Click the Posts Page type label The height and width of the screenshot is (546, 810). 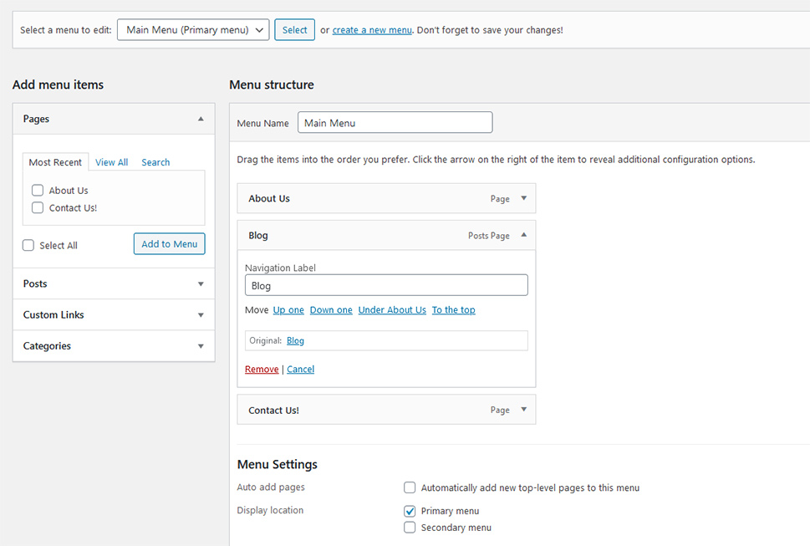[489, 236]
